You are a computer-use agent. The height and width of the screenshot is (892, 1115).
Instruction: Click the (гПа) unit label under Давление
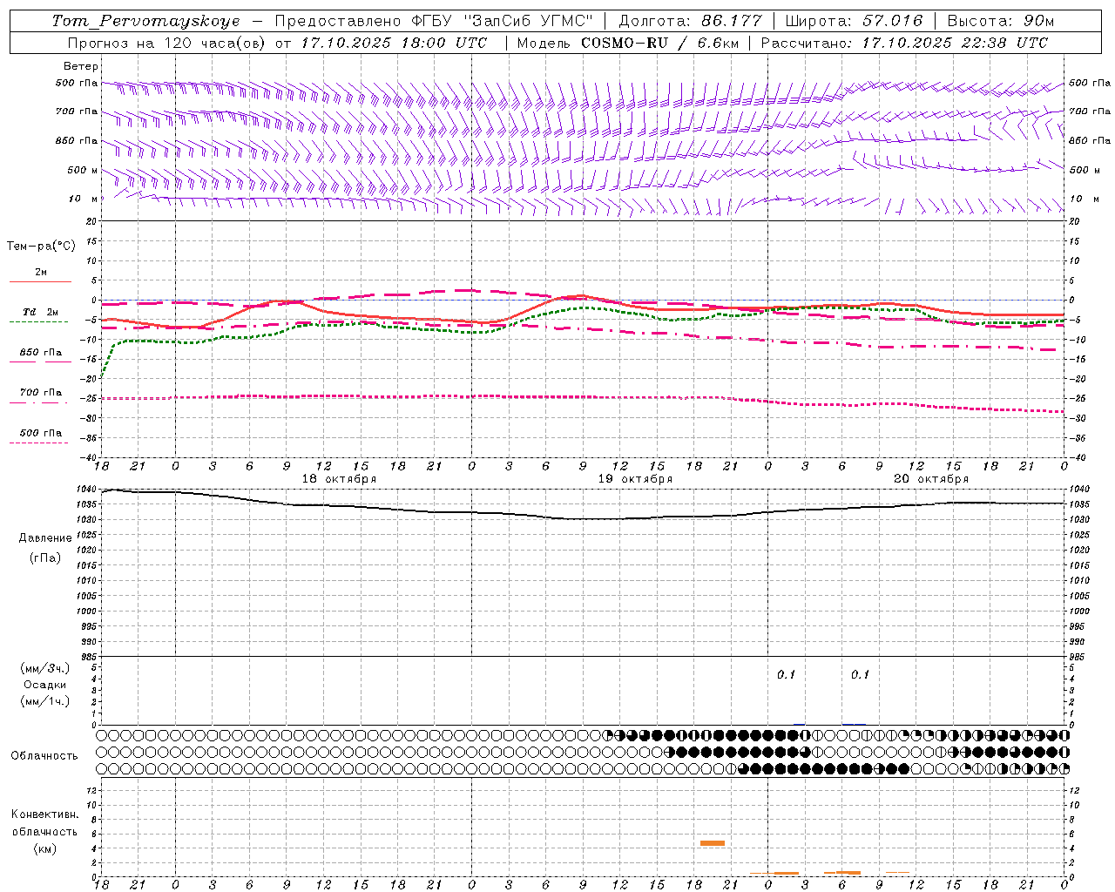coord(44,557)
